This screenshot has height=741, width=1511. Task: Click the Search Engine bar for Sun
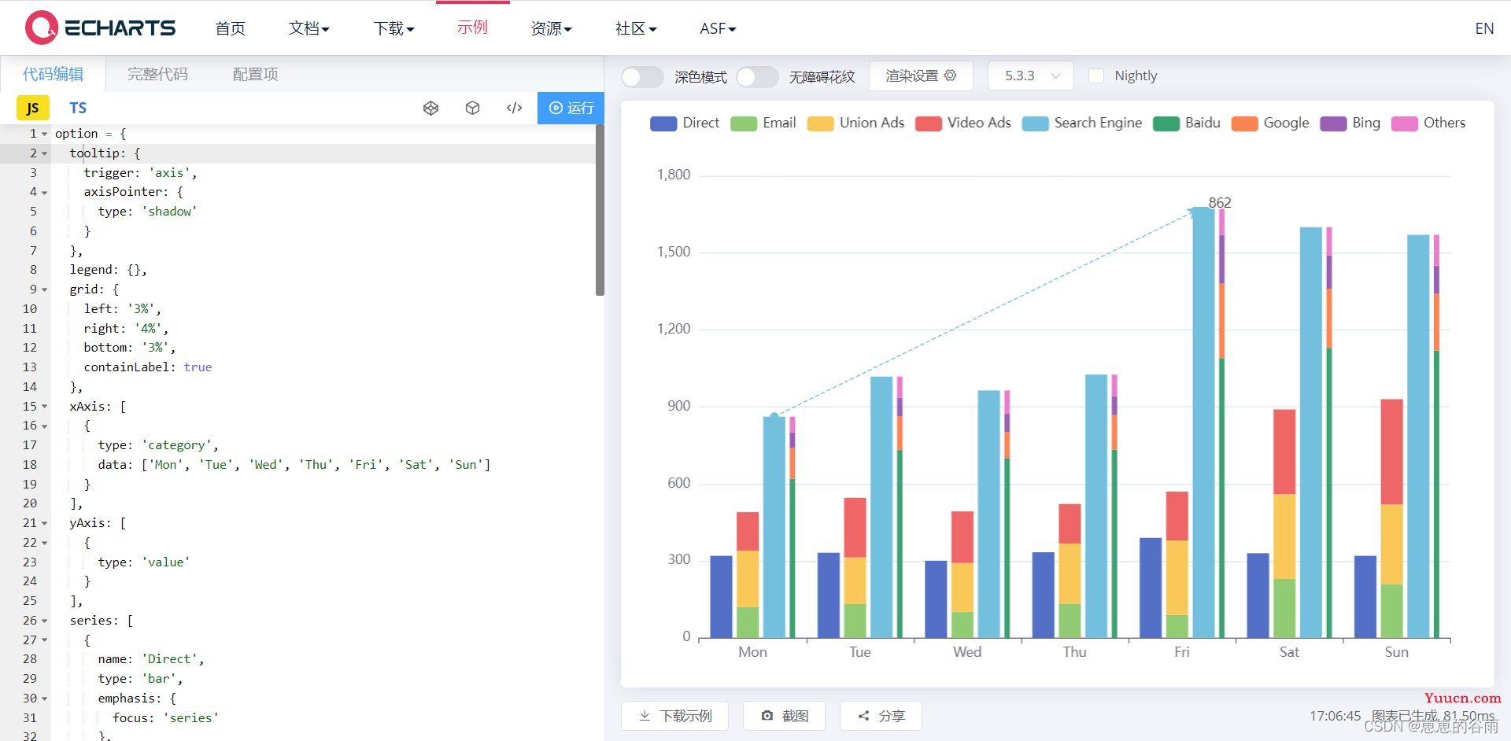(x=1418, y=437)
